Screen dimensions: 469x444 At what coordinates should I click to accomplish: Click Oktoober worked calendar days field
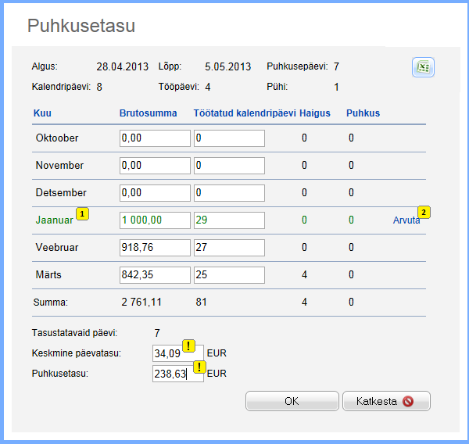pos(229,138)
